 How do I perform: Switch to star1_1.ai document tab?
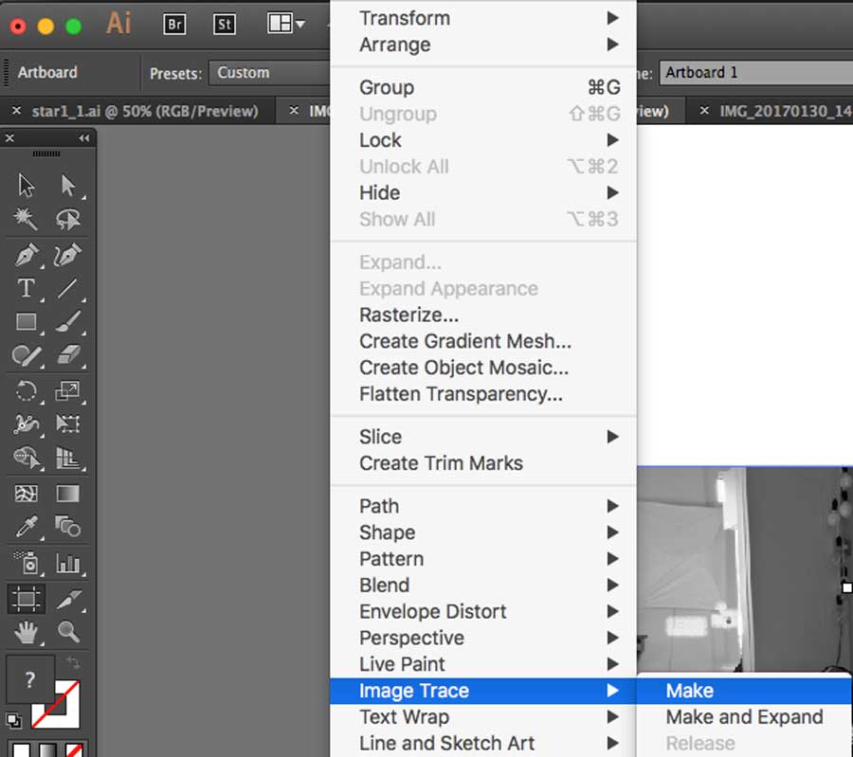(144, 111)
